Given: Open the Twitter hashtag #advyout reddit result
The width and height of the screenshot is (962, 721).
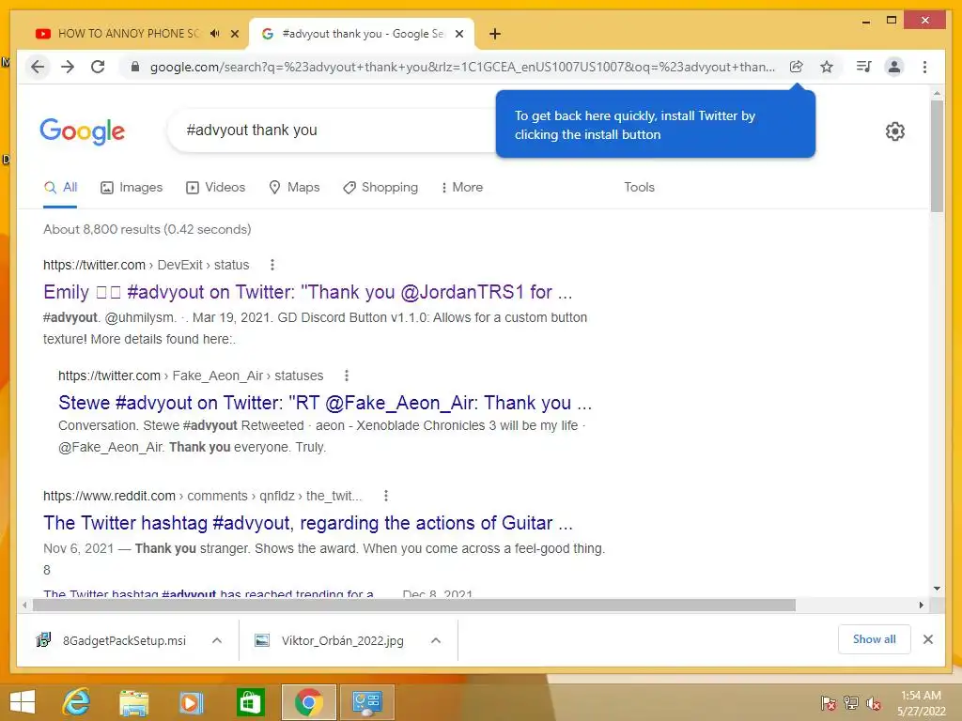Looking at the screenshot, I should coord(308,523).
